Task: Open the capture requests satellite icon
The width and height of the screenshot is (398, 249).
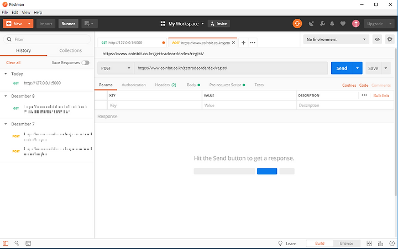Action: 311,24
